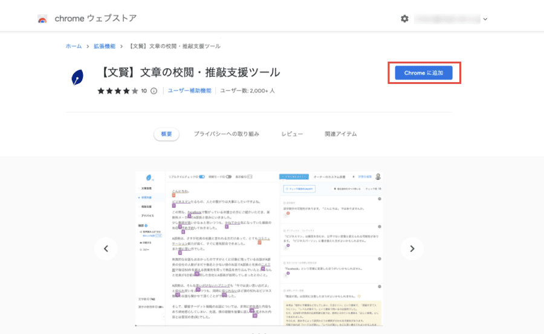Image resolution: width=544 pixels, height=334 pixels.
Task: Click the Chrome に追加 button
Action: [x=423, y=72]
